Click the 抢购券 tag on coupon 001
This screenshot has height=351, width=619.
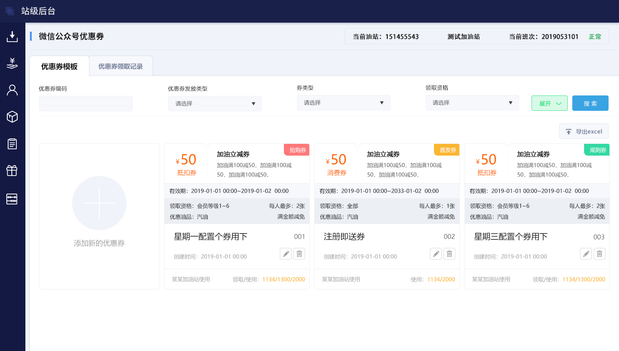pos(297,150)
